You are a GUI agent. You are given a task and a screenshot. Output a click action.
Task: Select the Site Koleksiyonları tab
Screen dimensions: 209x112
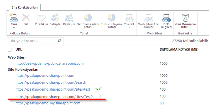click(25, 7)
